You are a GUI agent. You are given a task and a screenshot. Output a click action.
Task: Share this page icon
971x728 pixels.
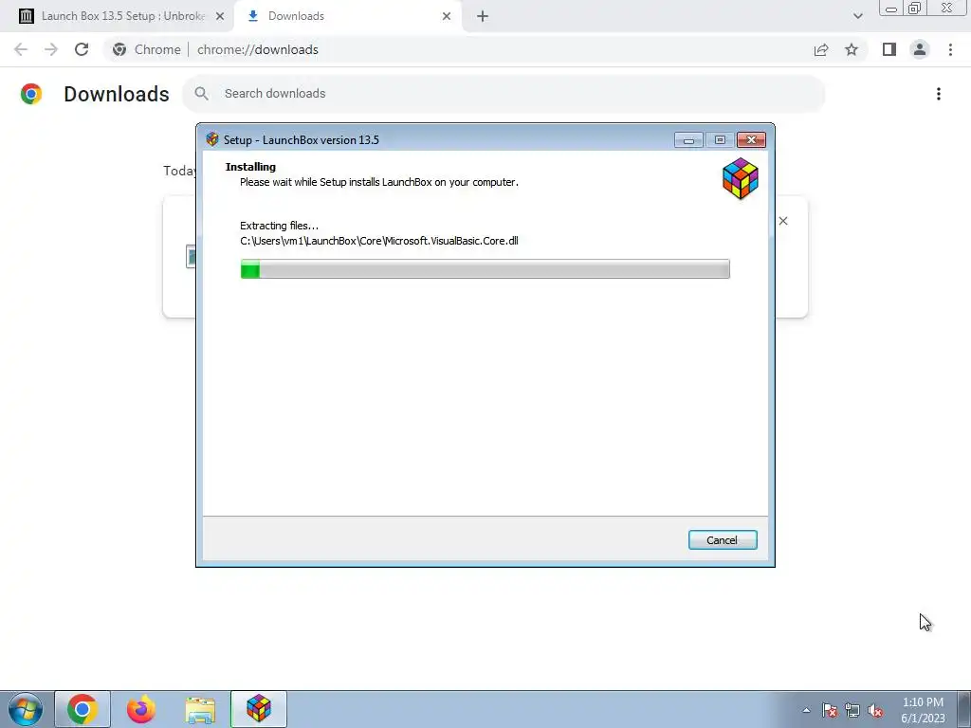pyautogui.click(x=821, y=49)
